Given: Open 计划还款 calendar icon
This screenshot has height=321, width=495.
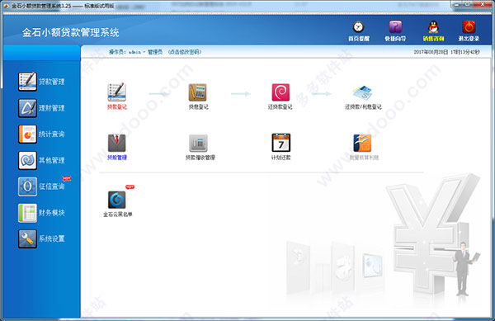Looking at the screenshot, I should [281, 143].
